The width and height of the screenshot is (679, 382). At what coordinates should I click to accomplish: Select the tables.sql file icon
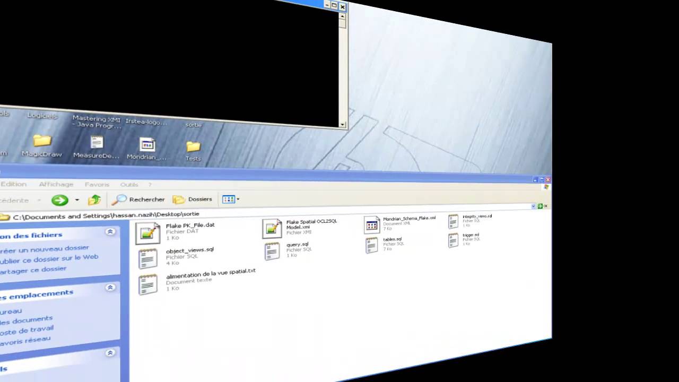(372, 245)
